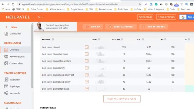Open Niches & Keywords bookmark folder
The image size is (194, 109).
pyautogui.click(x=154, y=9)
